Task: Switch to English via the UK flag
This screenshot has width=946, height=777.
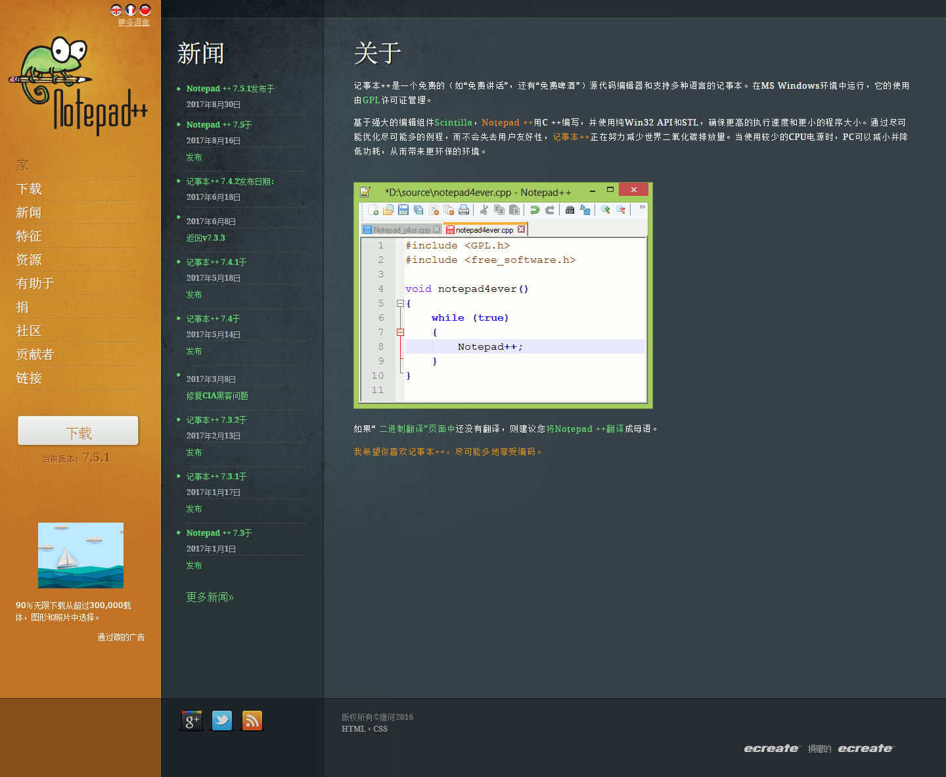Action: coord(116,9)
